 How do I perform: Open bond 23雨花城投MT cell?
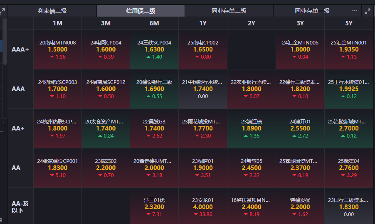pos(203,128)
